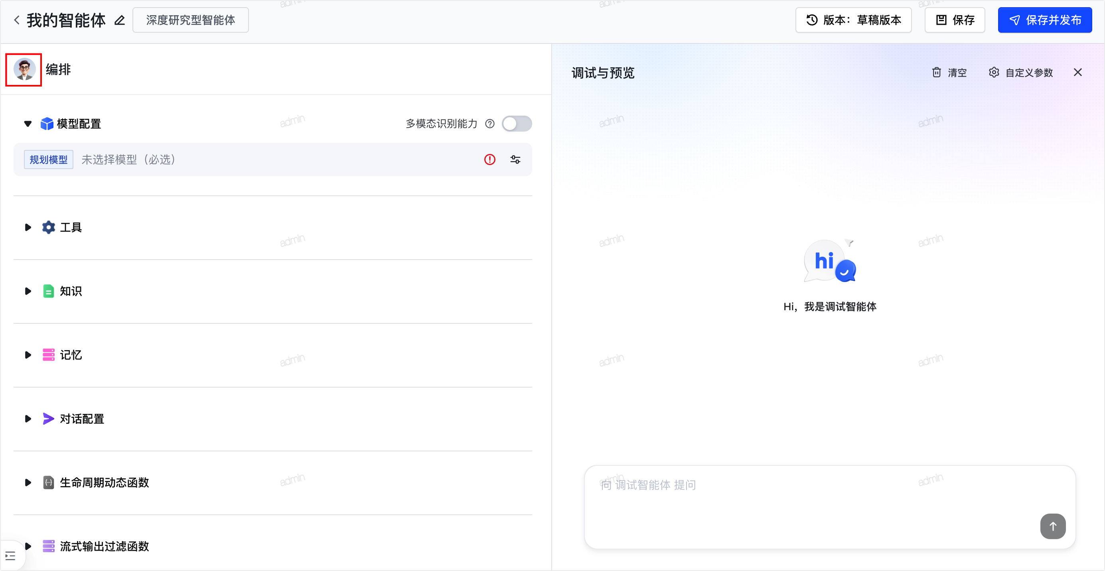Screen dimensions: 1105x571
Task: Click the 向 调试智能体 提问 input box
Action: [830, 507]
